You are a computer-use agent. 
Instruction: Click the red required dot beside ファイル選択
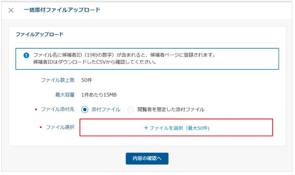(41, 127)
